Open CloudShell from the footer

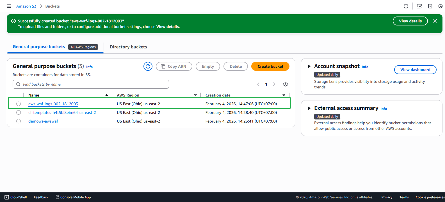click(16, 197)
